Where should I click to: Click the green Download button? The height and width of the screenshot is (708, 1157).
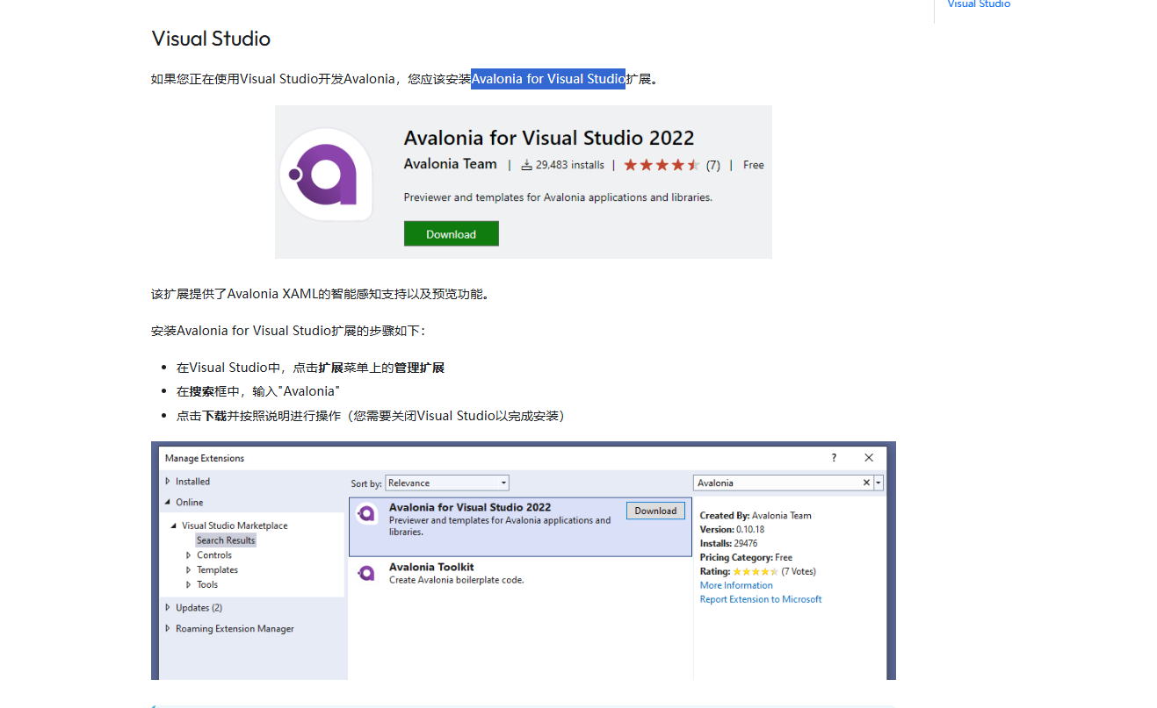click(x=452, y=234)
